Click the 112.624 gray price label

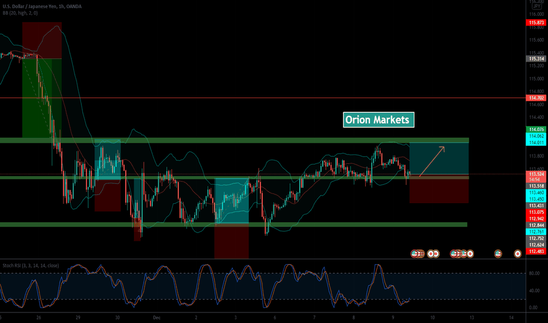coord(536,245)
